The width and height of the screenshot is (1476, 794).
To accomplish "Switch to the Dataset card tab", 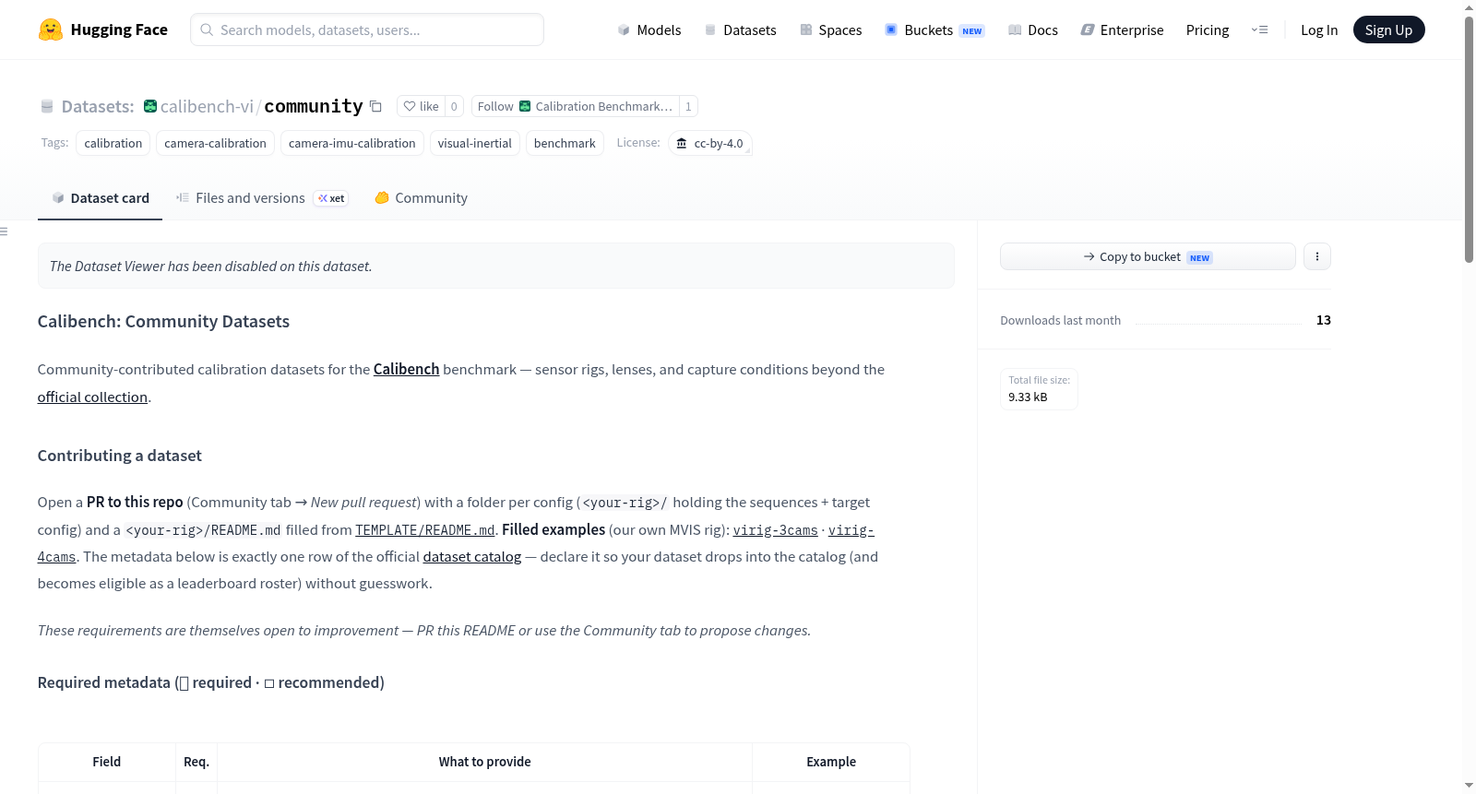I will [100, 198].
